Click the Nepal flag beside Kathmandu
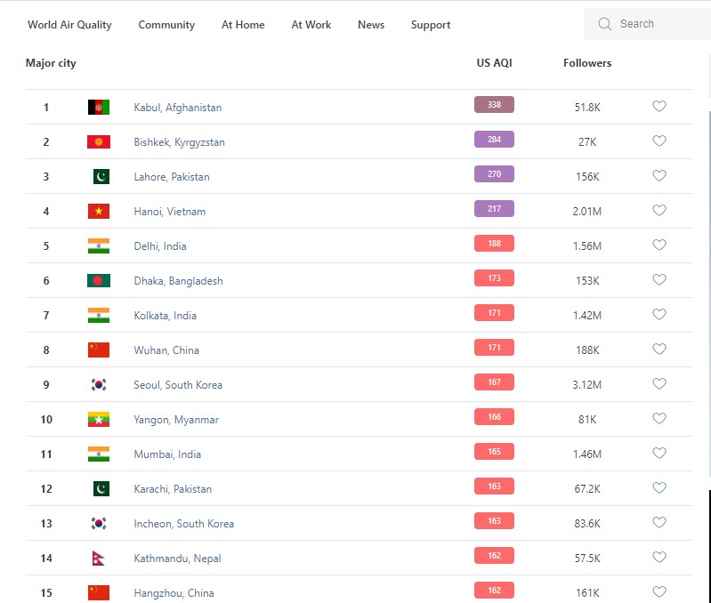The image size is (711, 603). (99, 559)
